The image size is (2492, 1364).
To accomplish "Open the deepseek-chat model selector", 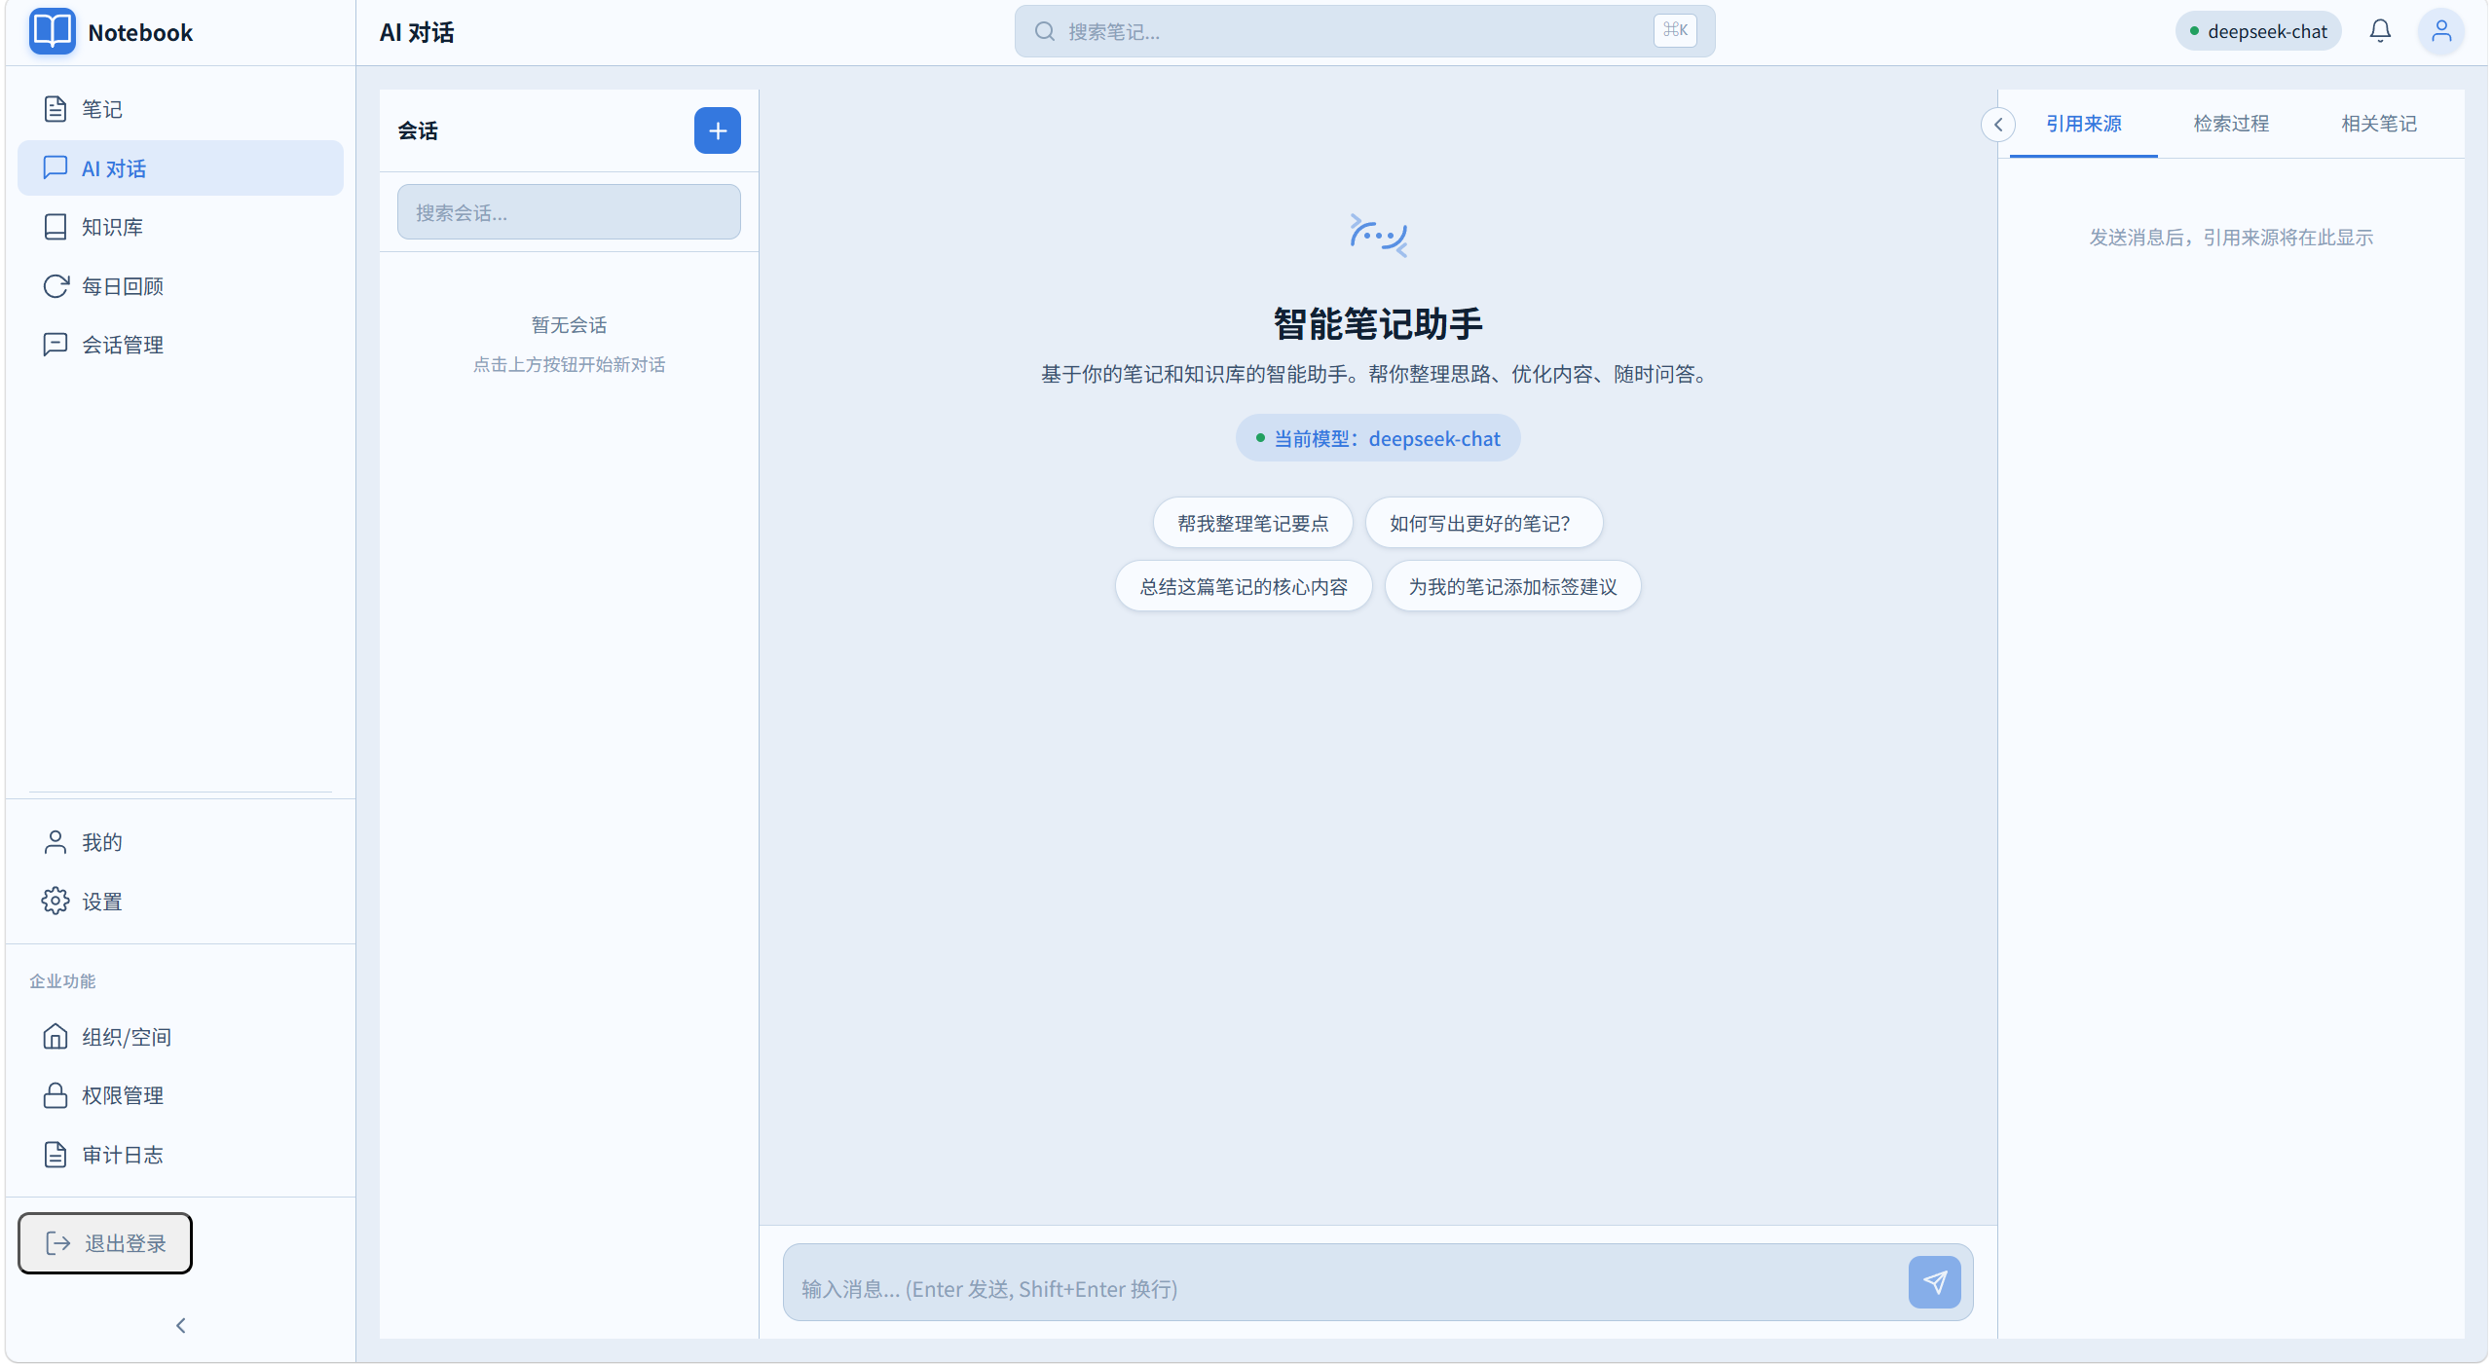I will [x=2257, y=31].
